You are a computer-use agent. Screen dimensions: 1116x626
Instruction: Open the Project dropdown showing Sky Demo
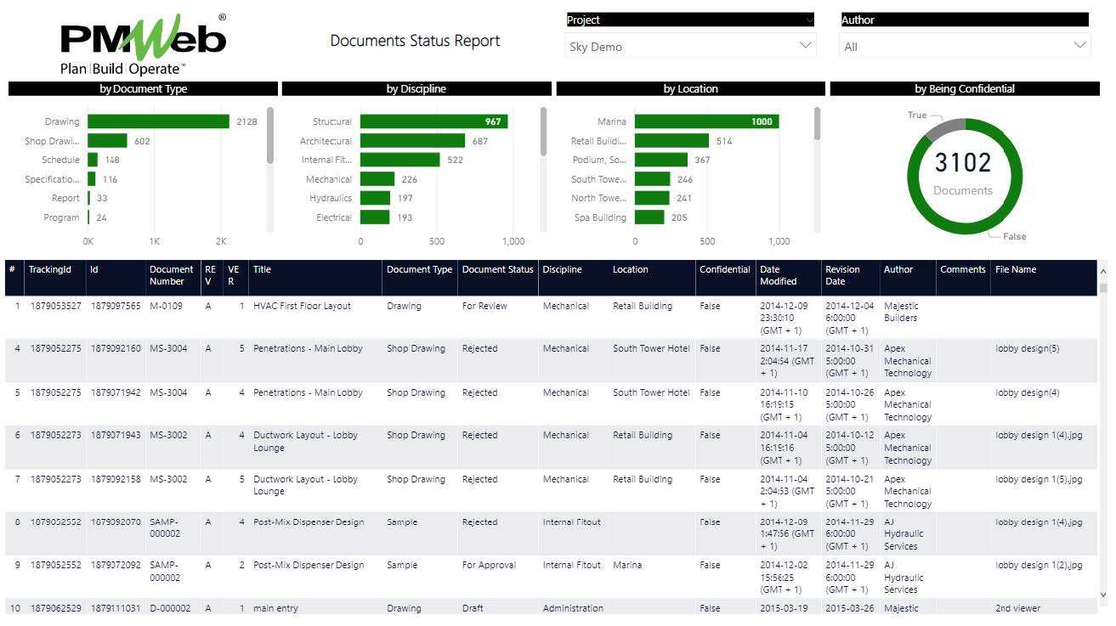(689, 47)
